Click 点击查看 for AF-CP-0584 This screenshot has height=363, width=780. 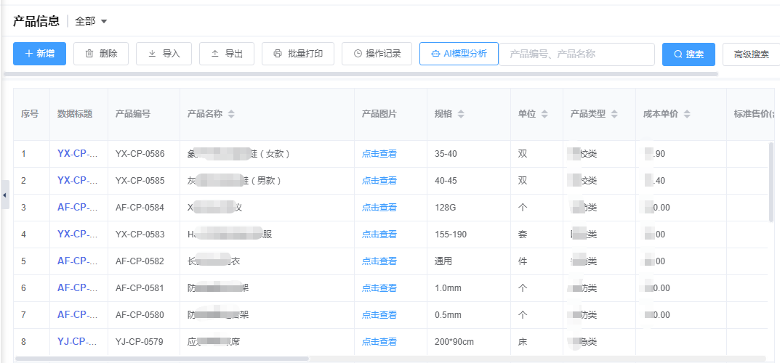(x=379, y=208)
